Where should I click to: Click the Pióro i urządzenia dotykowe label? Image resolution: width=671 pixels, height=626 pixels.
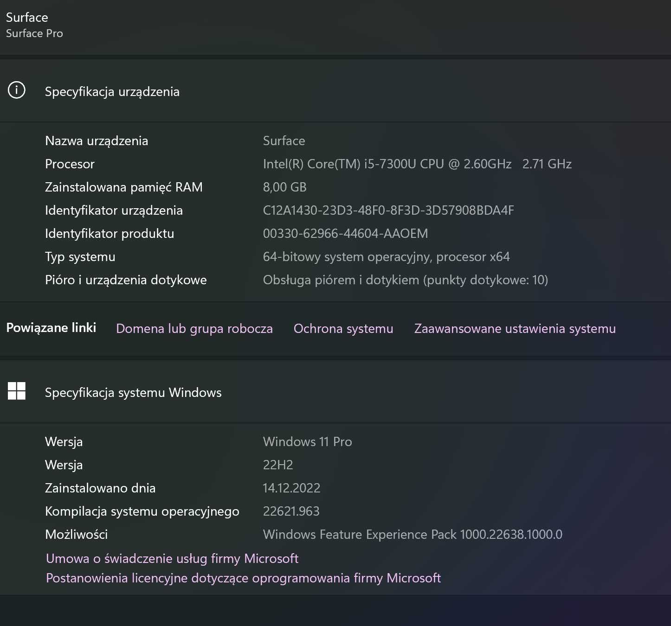[x=126, y=280]
